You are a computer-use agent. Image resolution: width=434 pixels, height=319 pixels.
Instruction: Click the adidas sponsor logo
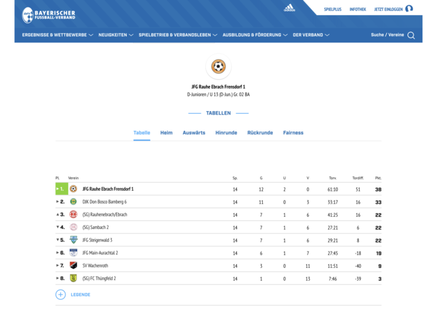coord(289,8)
